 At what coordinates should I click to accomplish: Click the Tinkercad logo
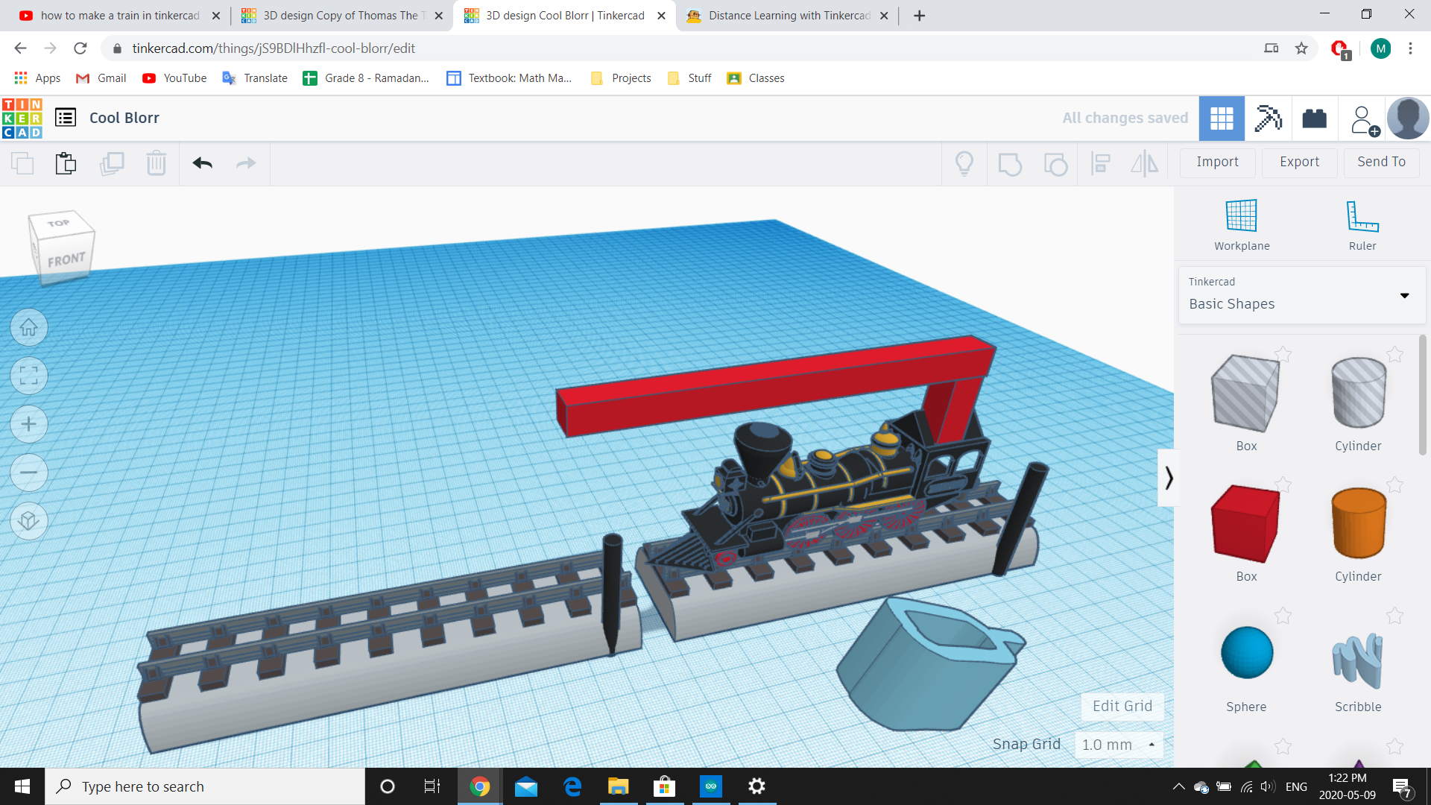[x=22, y=118]
